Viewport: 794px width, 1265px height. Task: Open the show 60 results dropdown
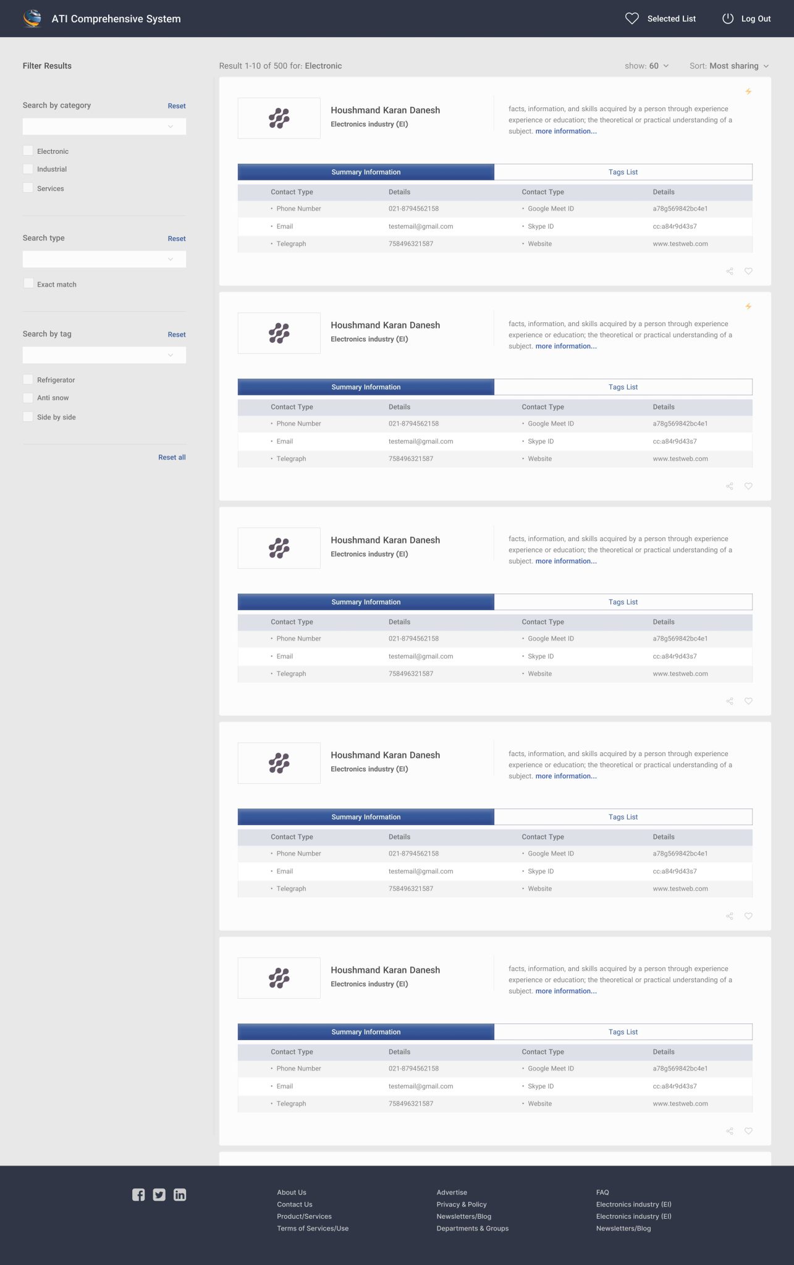(x=647, y=66)
